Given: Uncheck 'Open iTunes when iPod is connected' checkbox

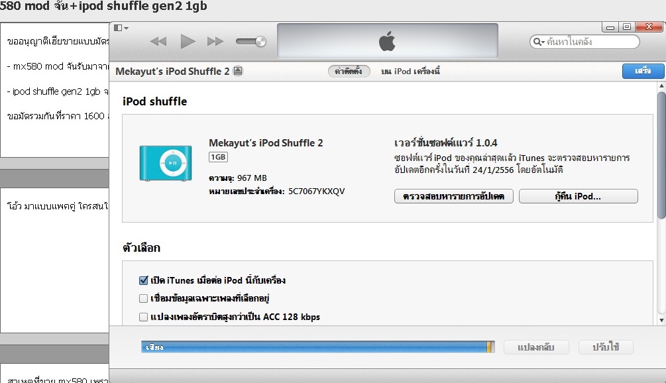Looking at the screenshot, I should click(x=144, y=280).
